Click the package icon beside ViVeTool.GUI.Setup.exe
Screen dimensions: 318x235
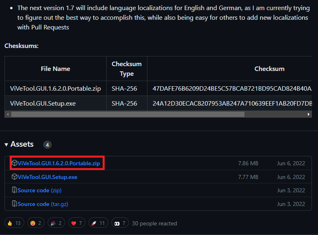pos(15,177)
